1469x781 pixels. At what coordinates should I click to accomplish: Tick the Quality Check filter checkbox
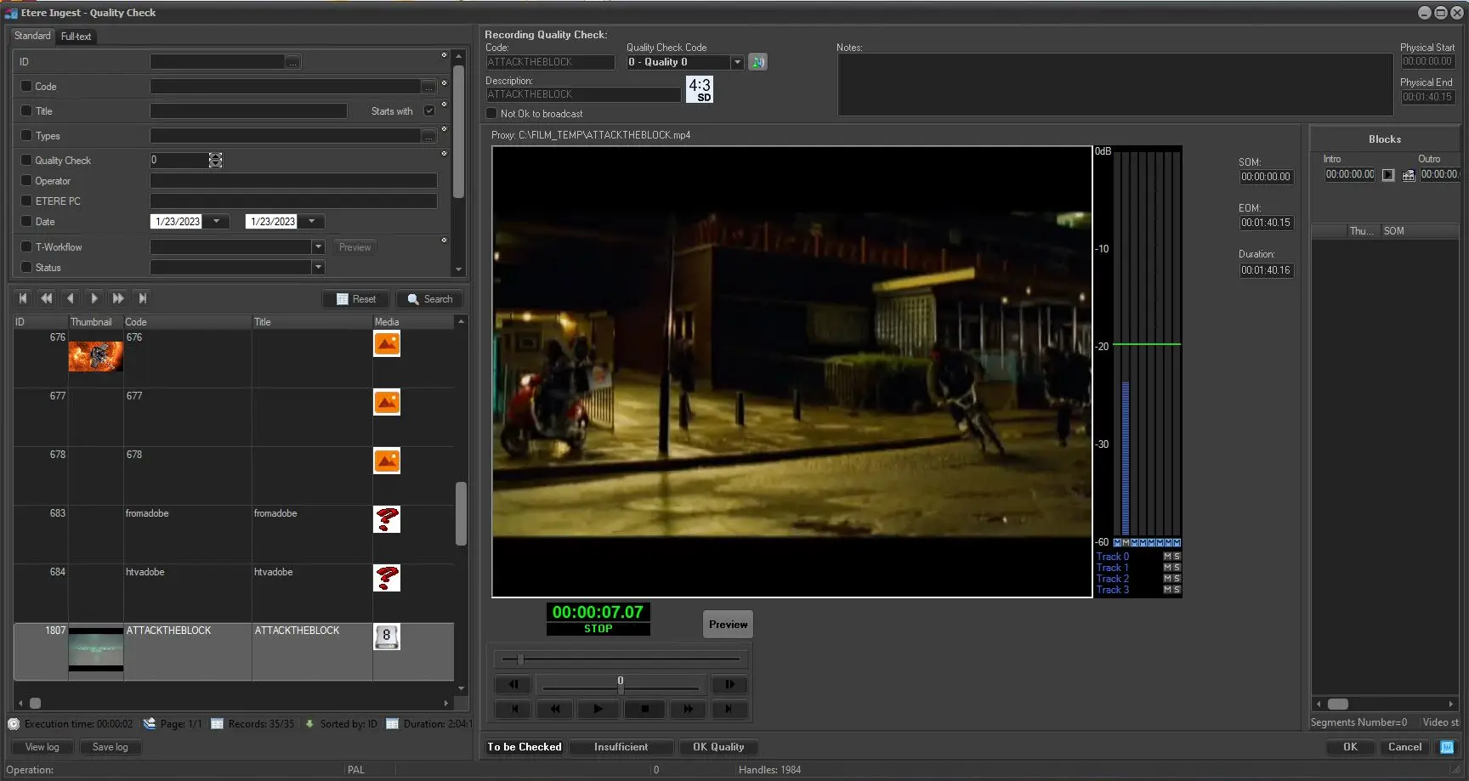26,160
